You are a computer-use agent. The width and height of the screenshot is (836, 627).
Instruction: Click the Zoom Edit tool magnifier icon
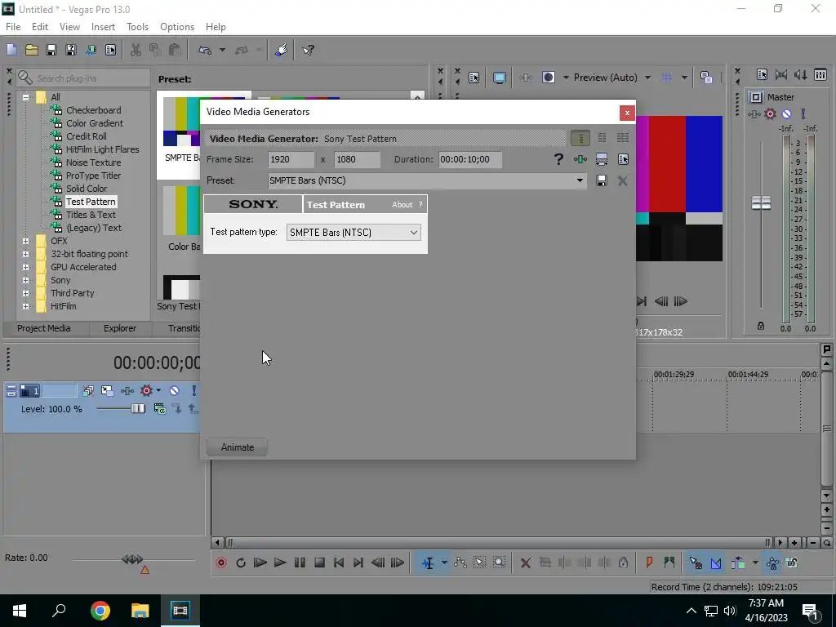tap(499, 563)
